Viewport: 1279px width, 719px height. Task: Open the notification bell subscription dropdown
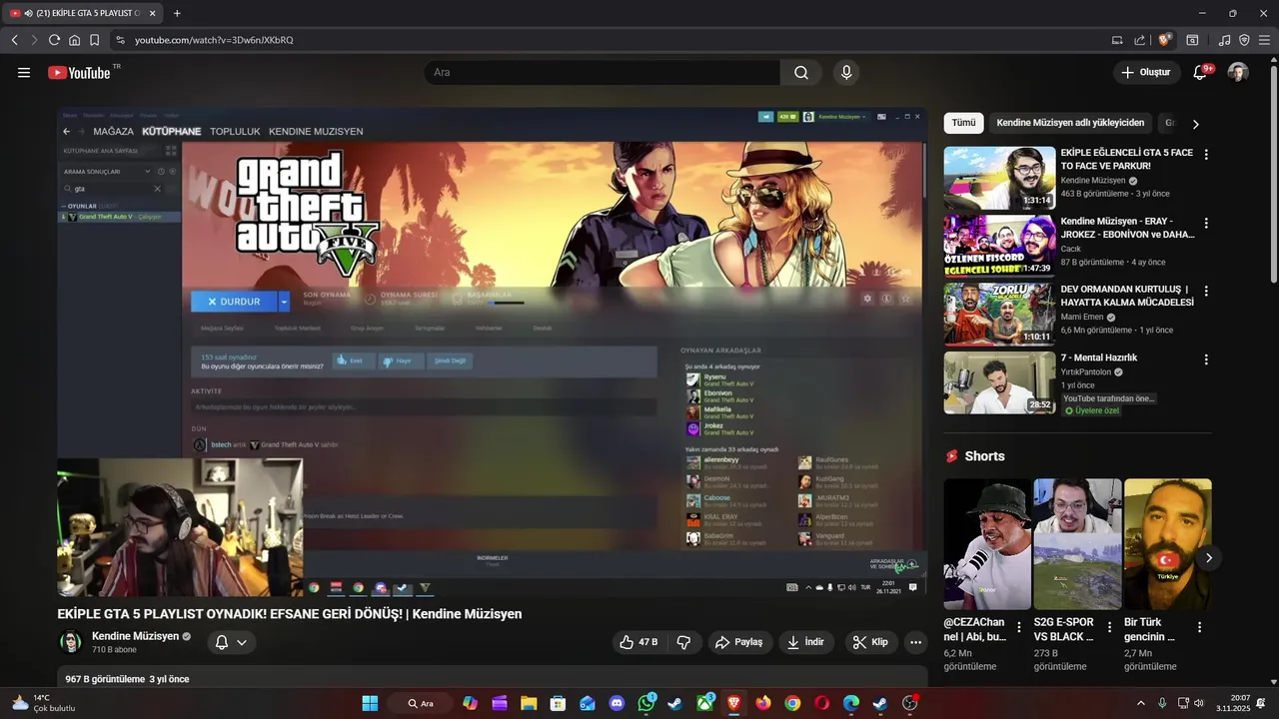[231, 642]
